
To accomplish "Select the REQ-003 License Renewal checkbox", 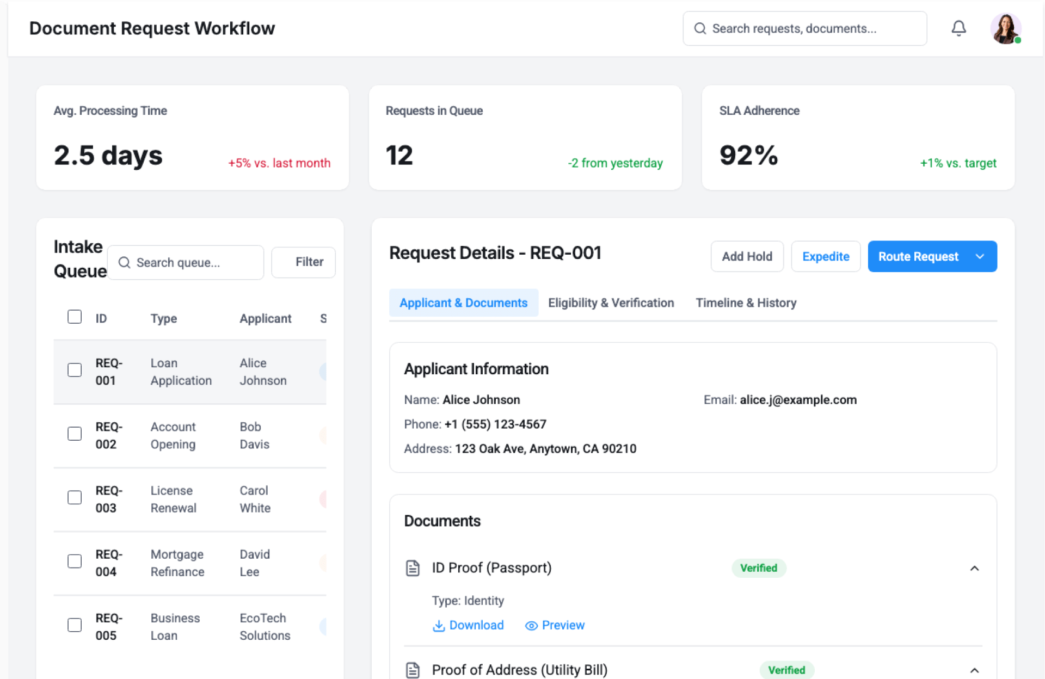I will coord(75,498).
